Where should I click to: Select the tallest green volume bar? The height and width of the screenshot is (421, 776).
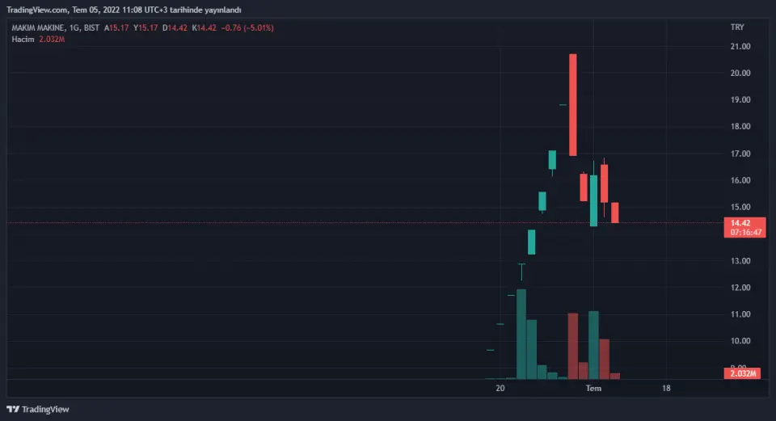click(x=521, y=333)
